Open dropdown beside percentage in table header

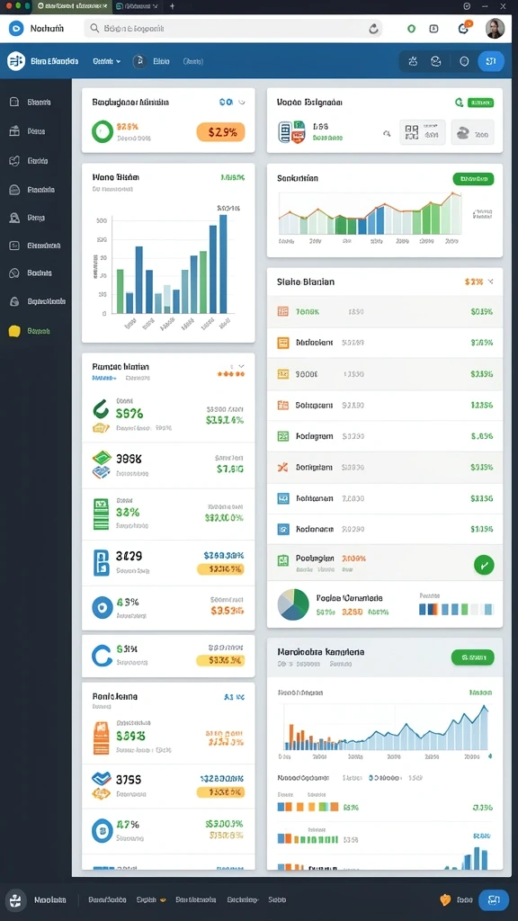coord(490,282)
